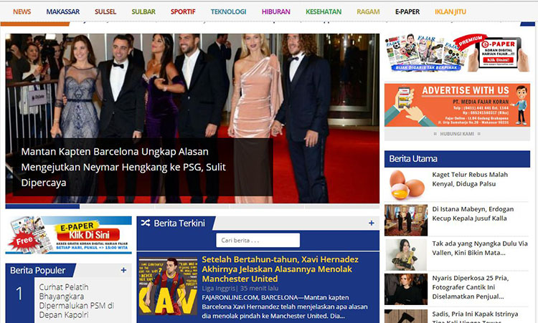Open the boiled egg thumbnail
Viewport: 538px width, 323px height.
(x=406, y=185)
